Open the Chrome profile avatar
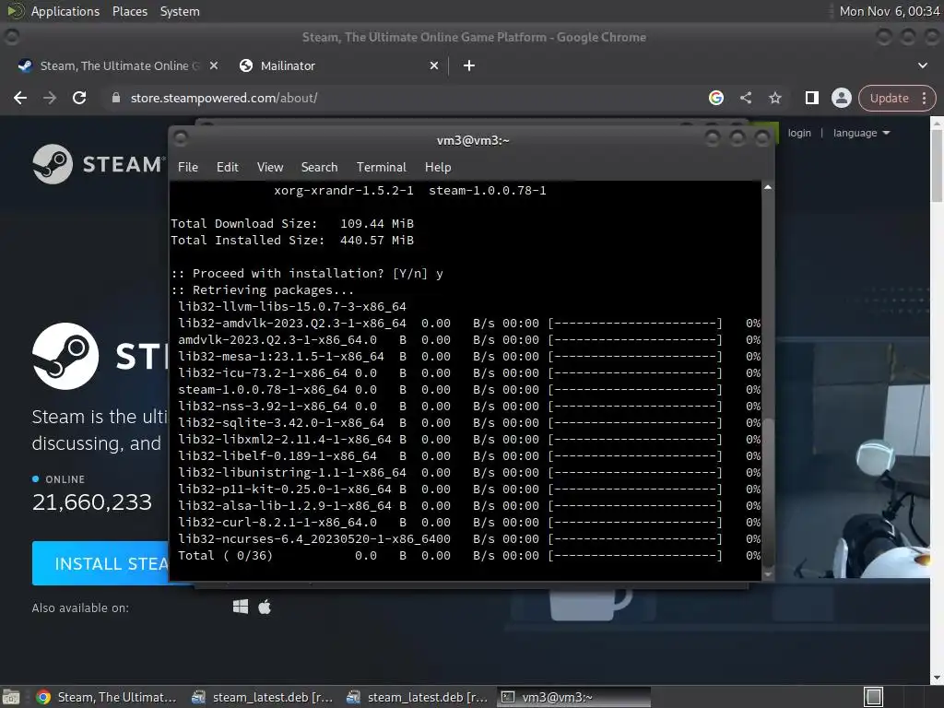 (x=841, y=98)
